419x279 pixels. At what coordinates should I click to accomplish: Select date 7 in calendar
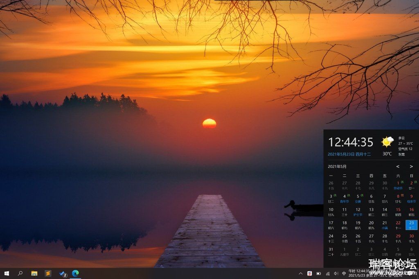pyautogui.click(x=385, y=199)
